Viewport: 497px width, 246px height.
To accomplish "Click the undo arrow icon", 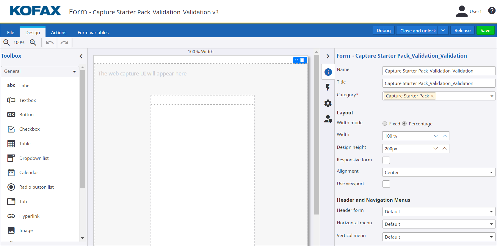I will pos(50,43).
